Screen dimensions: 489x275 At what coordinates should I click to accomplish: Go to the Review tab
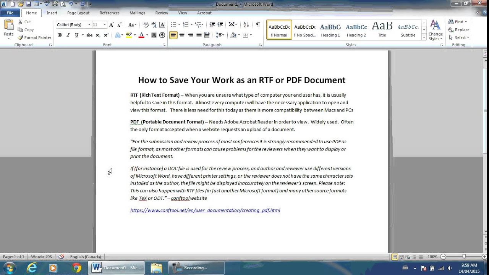pyautogui.click(x=162, y=13)
